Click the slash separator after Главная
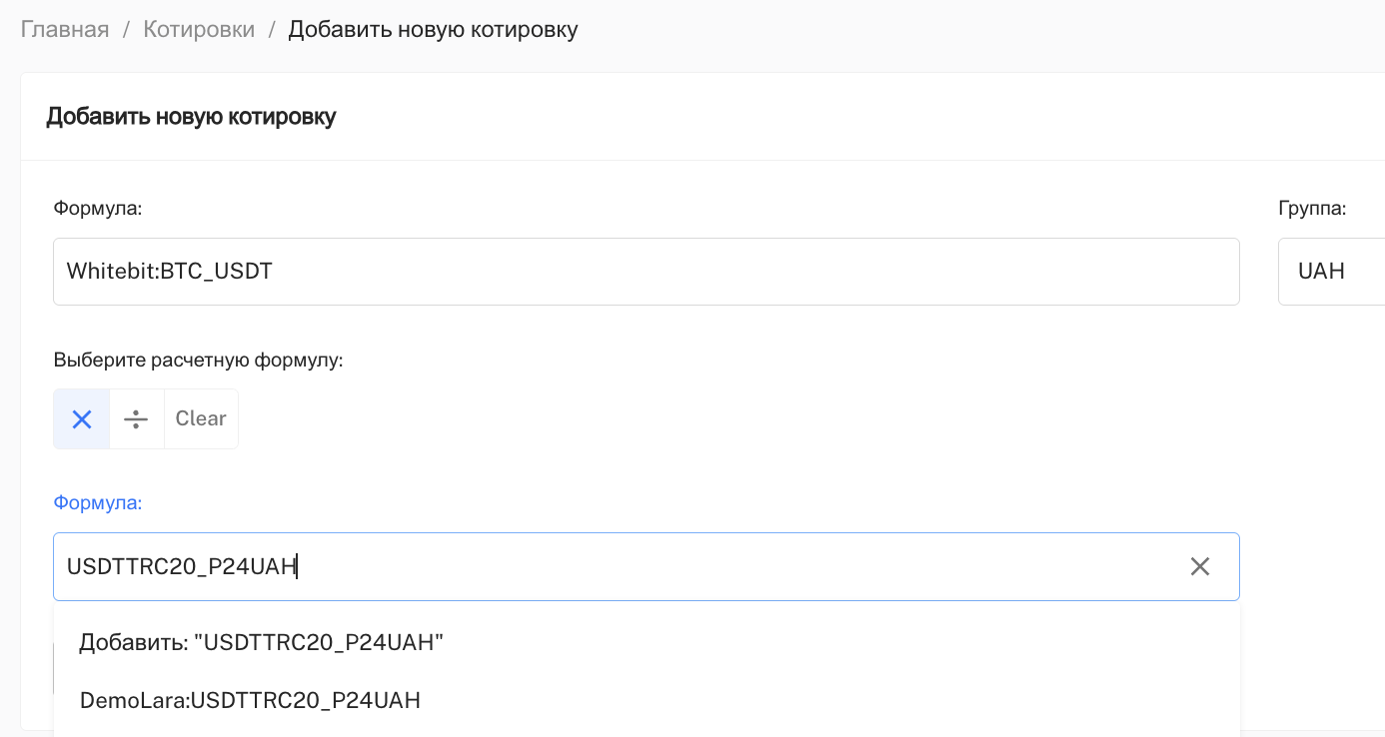1385x737 pixels. click(126, 29)
